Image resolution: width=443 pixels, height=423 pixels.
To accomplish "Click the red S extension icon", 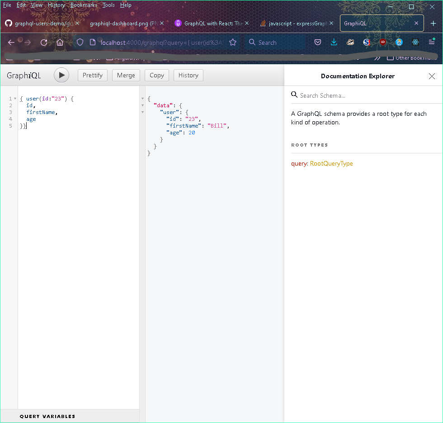I will click(367, 43).
